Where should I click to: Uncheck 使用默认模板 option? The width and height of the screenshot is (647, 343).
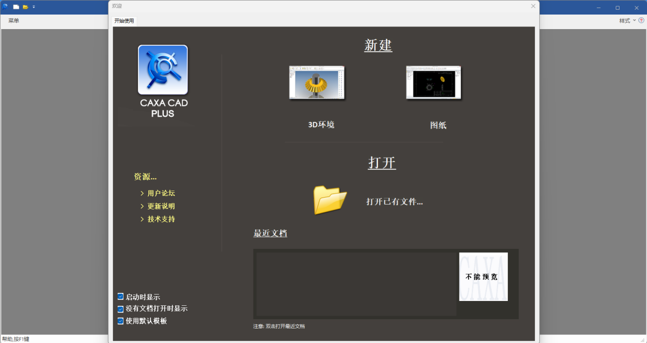click(120, 321)
